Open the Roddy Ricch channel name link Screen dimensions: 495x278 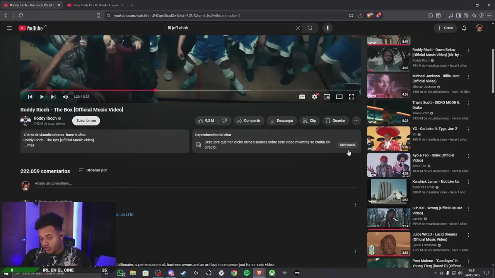point(45,118)
